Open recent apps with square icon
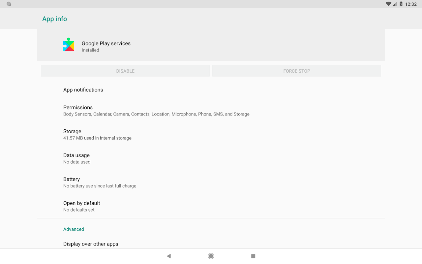This screenshot has height=264, width=422. coord(253,256)
